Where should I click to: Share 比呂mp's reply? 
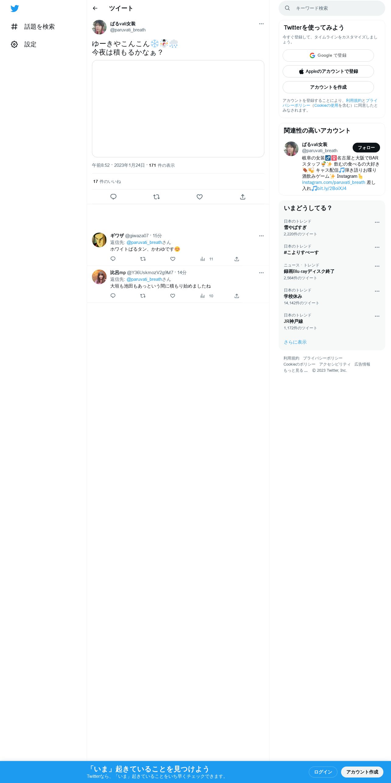(237, 296)
